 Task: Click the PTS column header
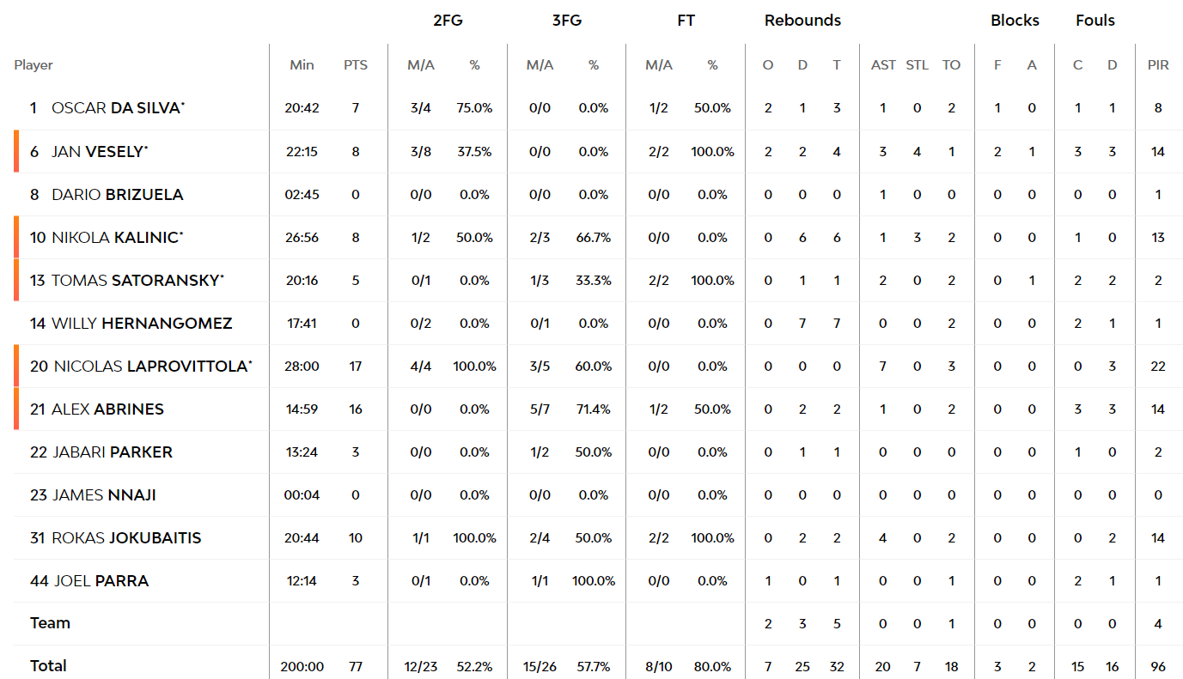click(356, 64)
